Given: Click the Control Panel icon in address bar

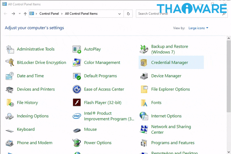Looking at the screenshot, I should (x=32, y=14).
